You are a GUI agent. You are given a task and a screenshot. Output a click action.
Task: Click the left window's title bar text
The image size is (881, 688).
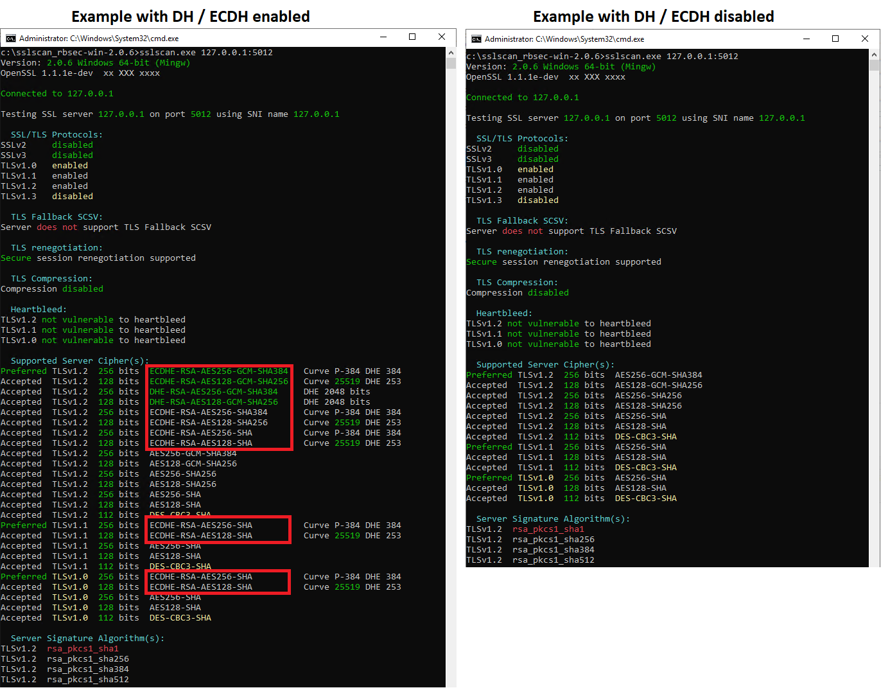pos(99,39)
